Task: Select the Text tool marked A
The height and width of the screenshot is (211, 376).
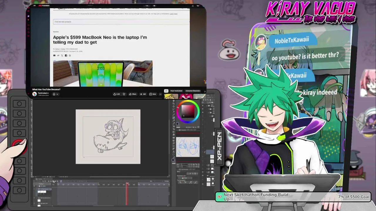Action: click(174, 152)
